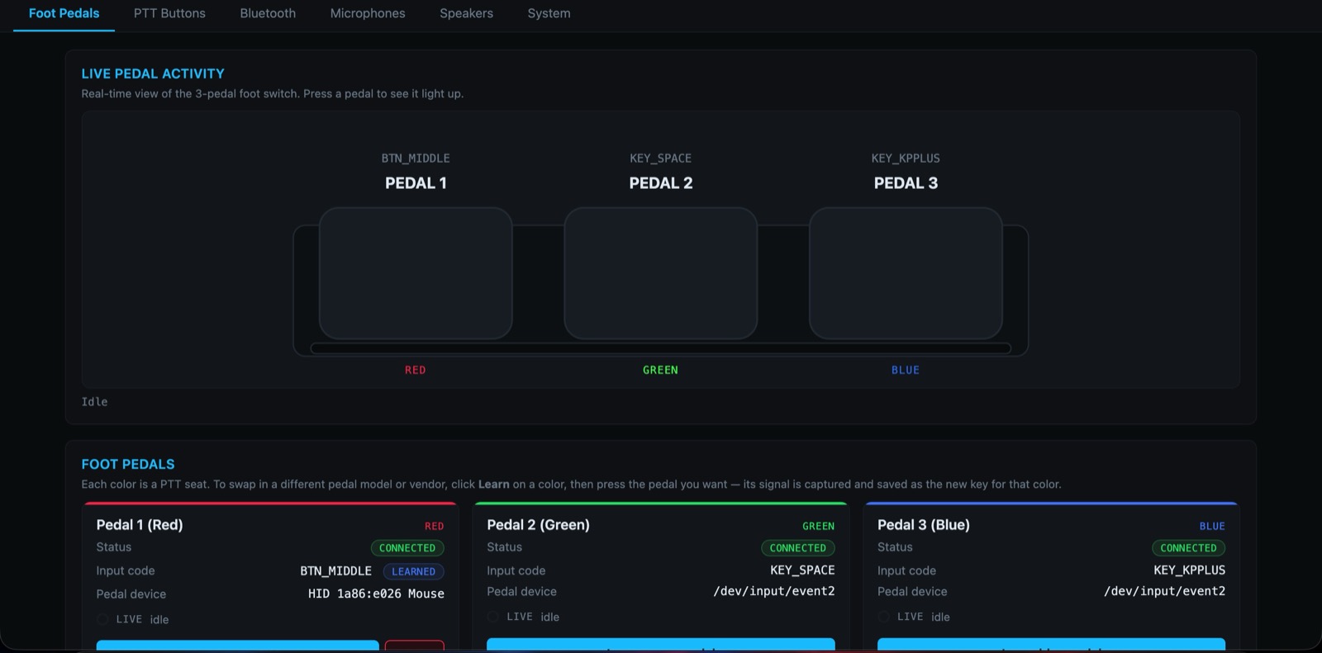Open the System tab
The width and height of the screenshot is (1322, 653).
tap(549, 13)
